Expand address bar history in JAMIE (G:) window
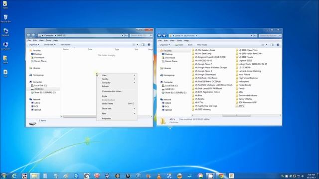Viewport: 319px width, 179px height. [x=123, y=35]
